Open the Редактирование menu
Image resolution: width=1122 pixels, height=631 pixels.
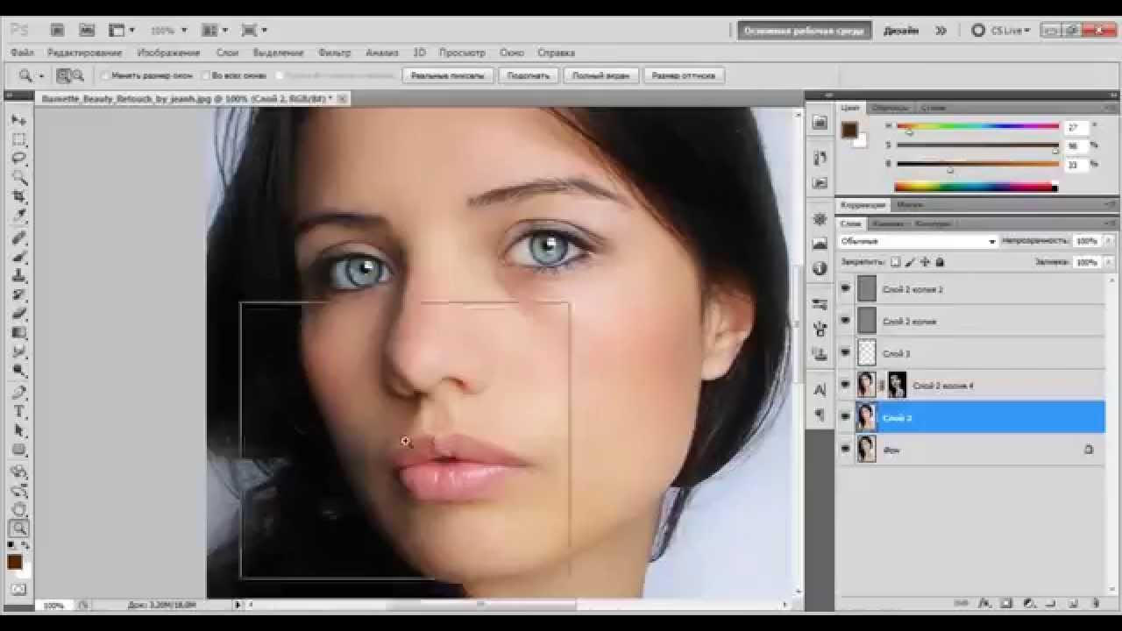[x=84, y=53]
